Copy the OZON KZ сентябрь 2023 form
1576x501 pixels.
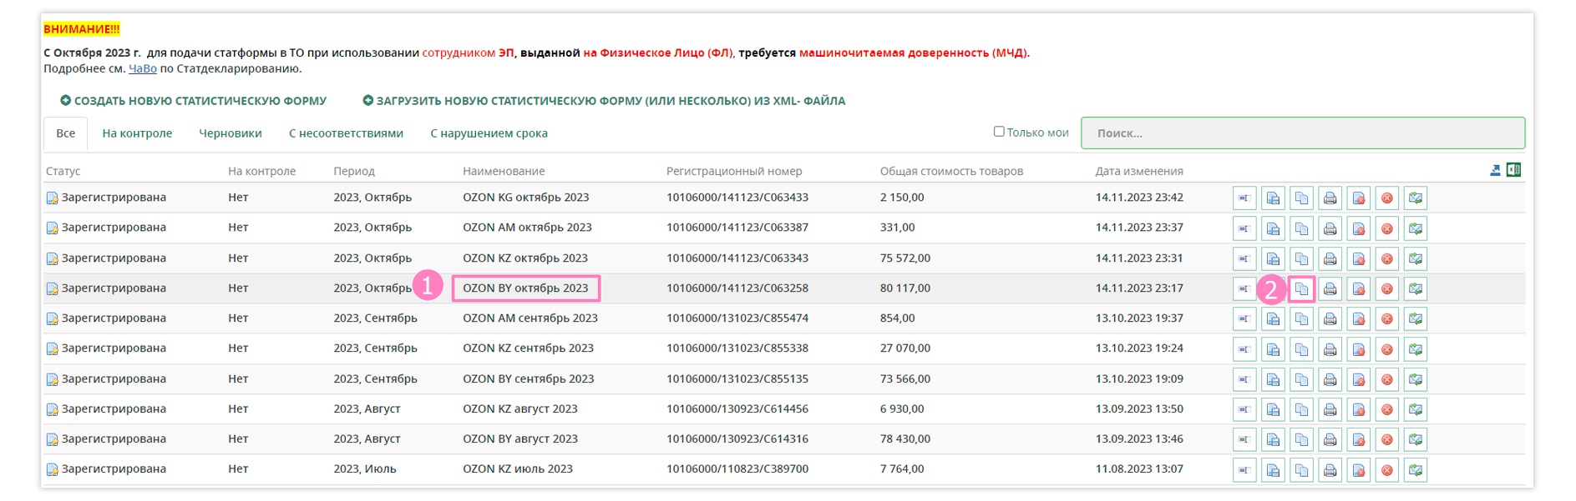tap(1301, 348)
